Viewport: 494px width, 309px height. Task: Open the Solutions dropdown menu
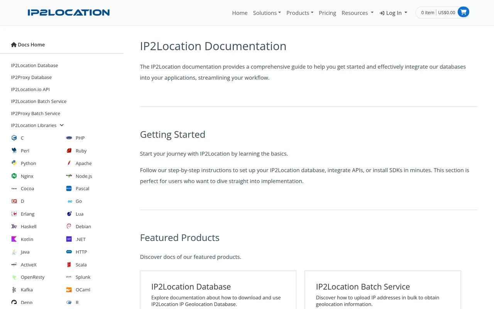[x=267, y=13]
